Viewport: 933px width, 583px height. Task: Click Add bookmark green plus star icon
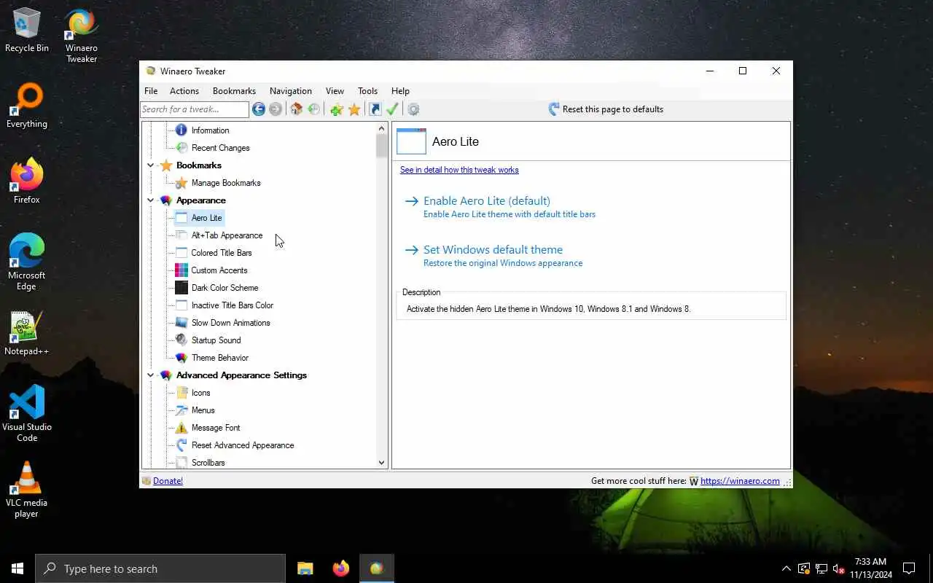click(x=336, y=109)
